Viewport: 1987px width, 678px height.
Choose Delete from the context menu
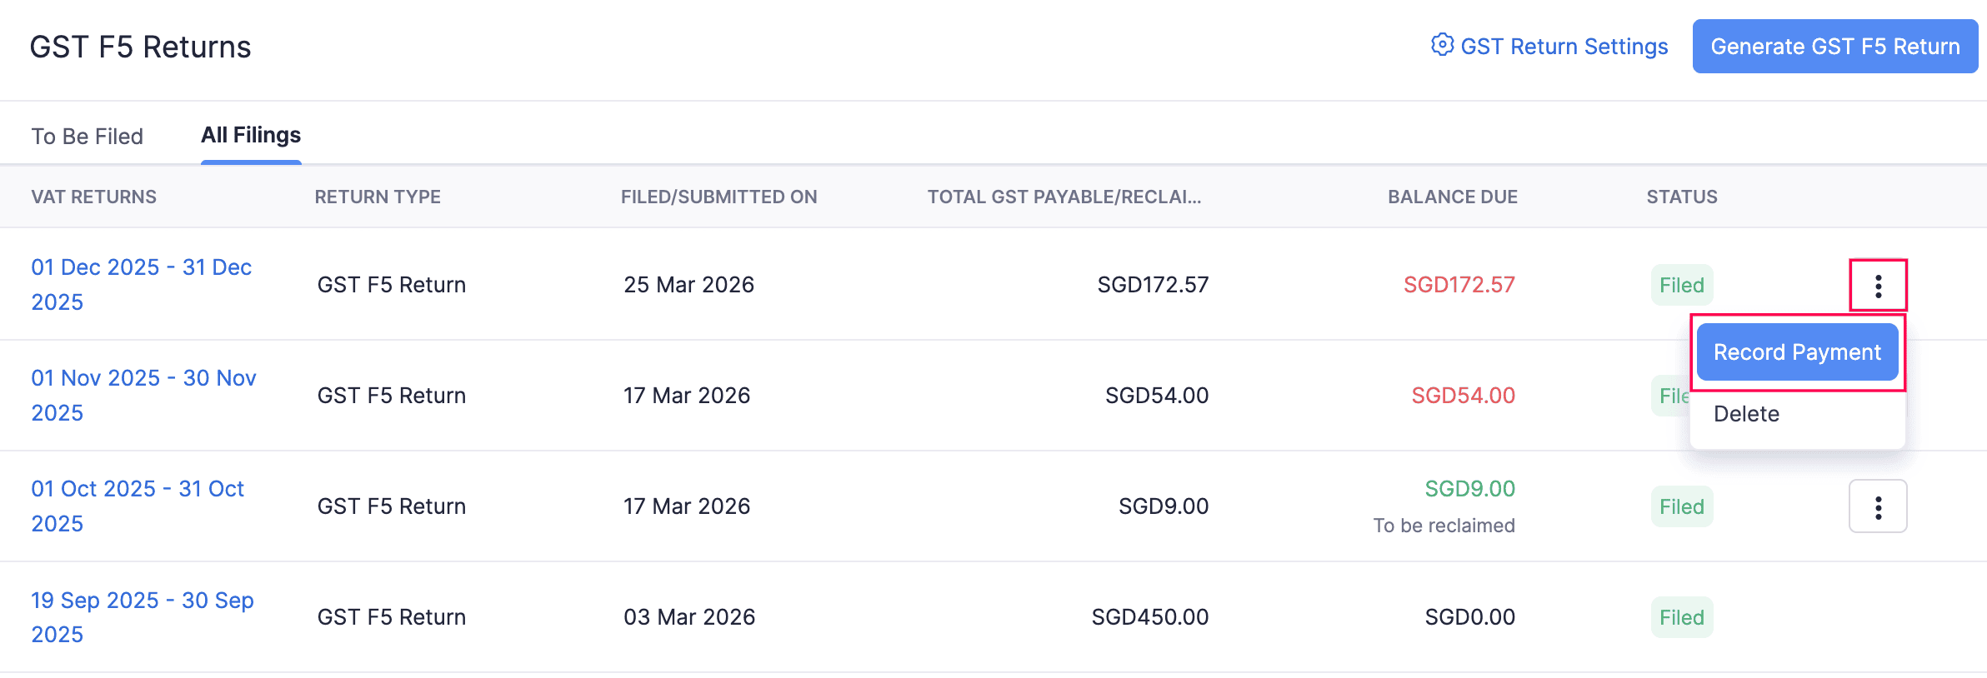pos(1745,414)
